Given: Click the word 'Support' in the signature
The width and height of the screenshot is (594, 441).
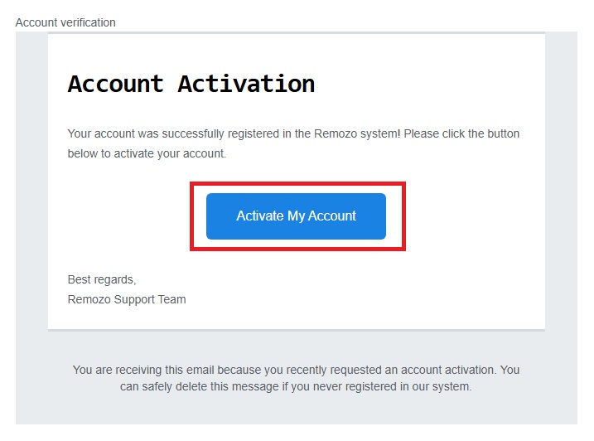Looking at the screenshot, I should (x=134, y=299).
